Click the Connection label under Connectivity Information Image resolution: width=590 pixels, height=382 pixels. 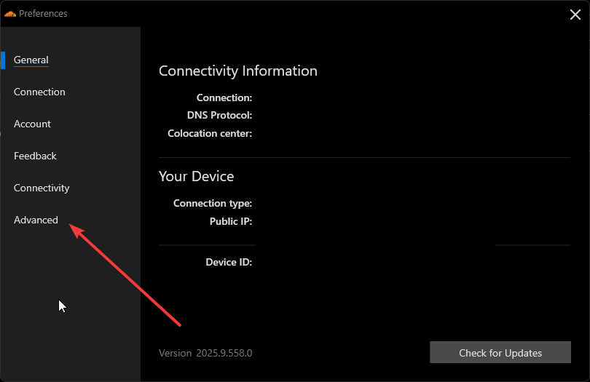click(224, 98)
